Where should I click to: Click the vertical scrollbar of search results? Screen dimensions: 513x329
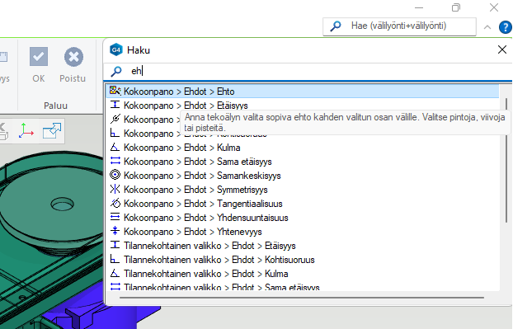pos(506,160)
